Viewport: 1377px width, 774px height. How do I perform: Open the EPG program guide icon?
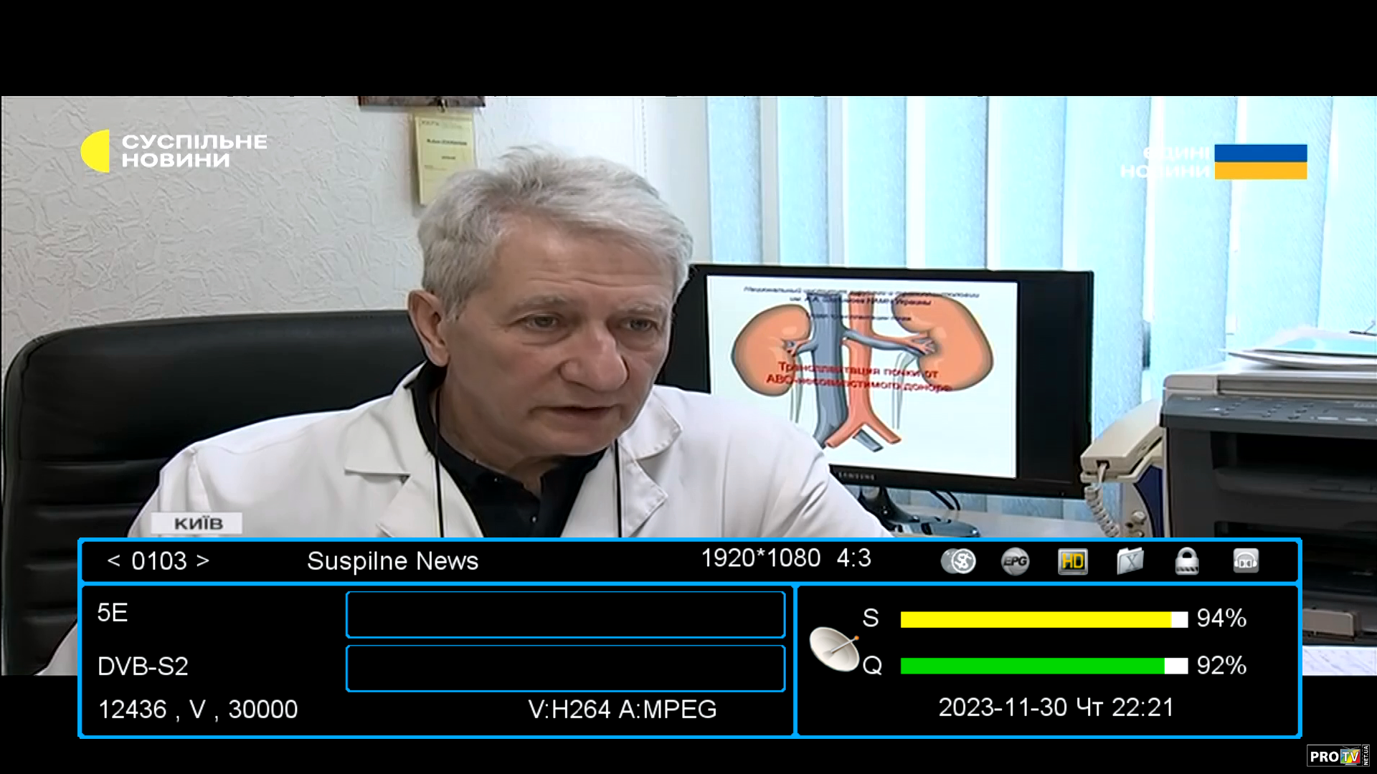[1015, 561]
